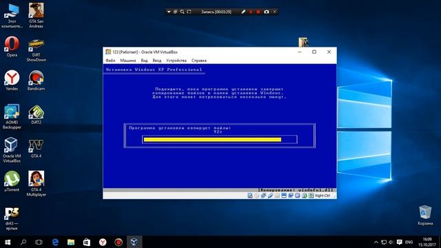Screen dimensions: 441x248
Task: Take a screenshot with the camera icon
Action: tap(267, 12)
